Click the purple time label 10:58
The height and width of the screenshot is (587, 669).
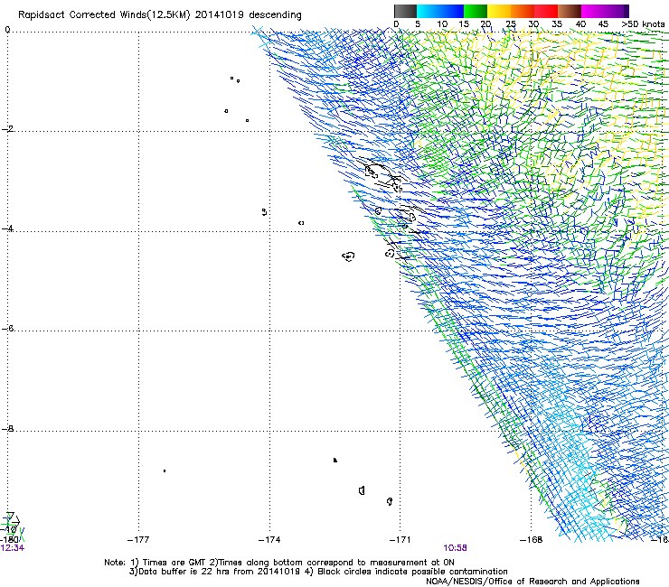pos(455,548)
